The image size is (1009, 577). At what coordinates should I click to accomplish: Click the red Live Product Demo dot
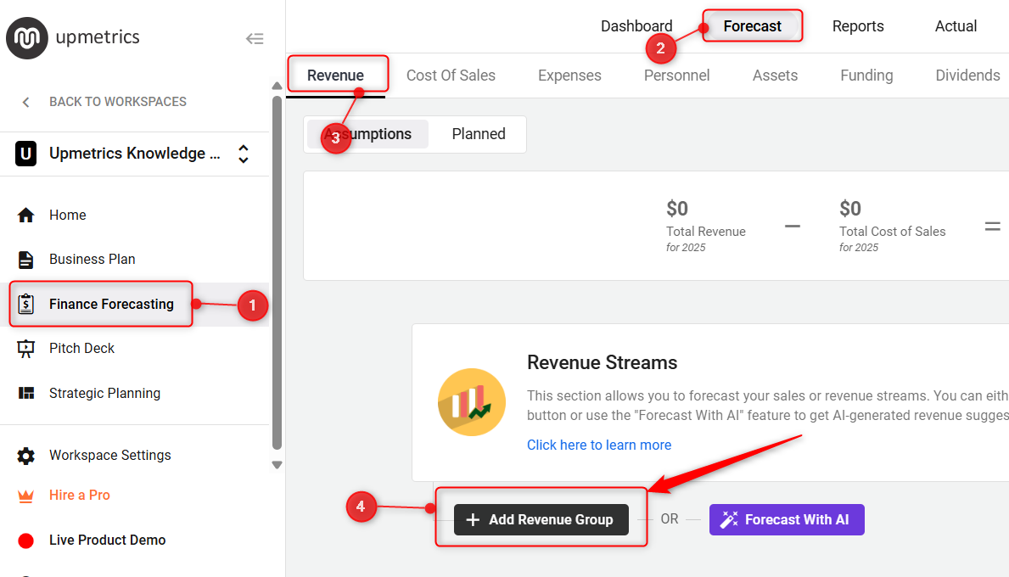tap(25, 541)
